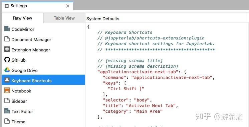The image size is (249, 127).
Task: Click the Document Manager file icon
Action: click(x=7, y=39)
